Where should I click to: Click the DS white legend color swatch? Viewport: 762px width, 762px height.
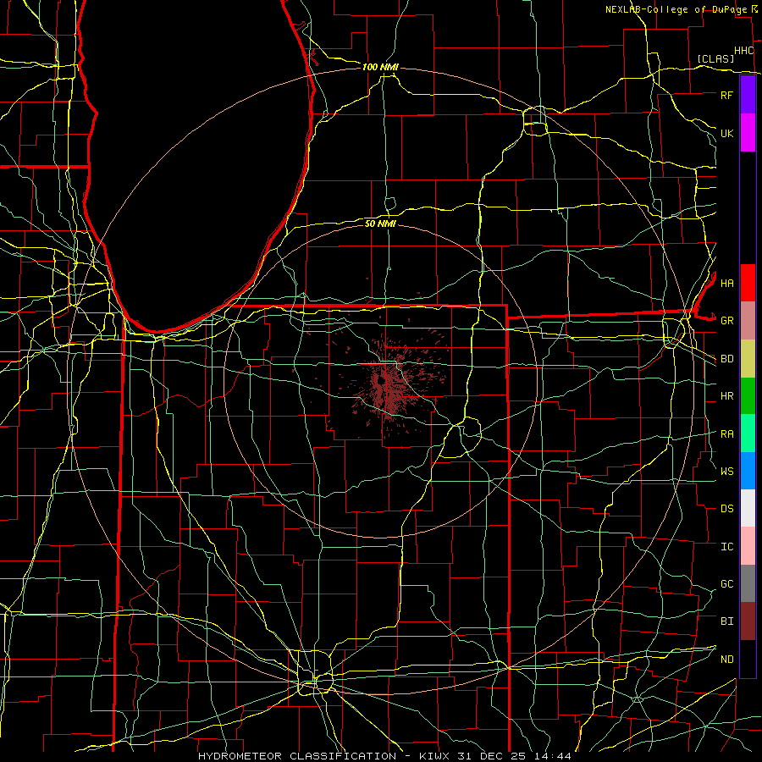(748, 508)
